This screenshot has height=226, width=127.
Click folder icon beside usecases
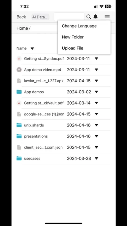19,158
